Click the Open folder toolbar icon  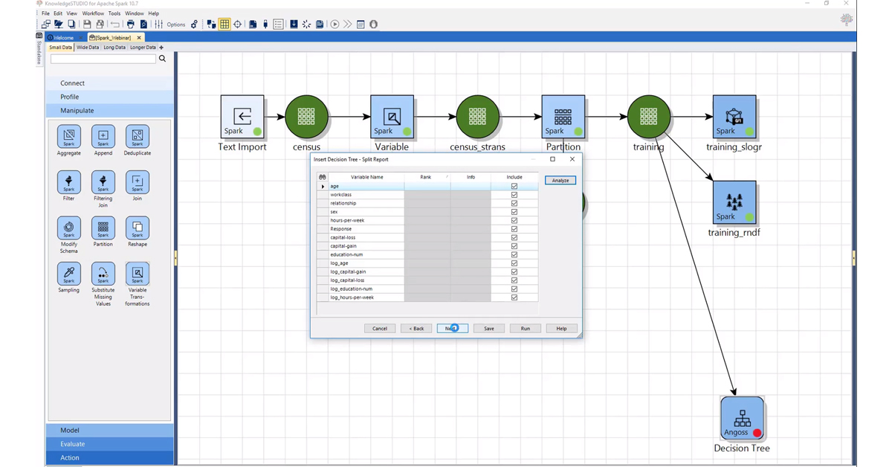coord(59,25)
